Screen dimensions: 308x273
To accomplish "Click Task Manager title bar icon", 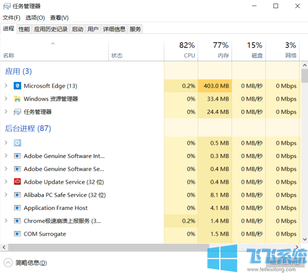I will [7, 6].
